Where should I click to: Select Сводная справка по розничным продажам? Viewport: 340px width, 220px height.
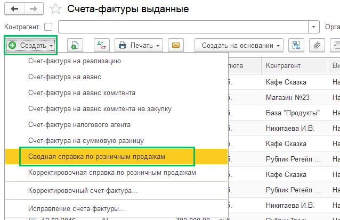click(116, 157)
